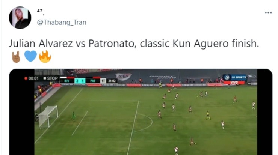Click the raised rock-hand emoji
The image size is (278, 155).
click(x=16, y=57)
